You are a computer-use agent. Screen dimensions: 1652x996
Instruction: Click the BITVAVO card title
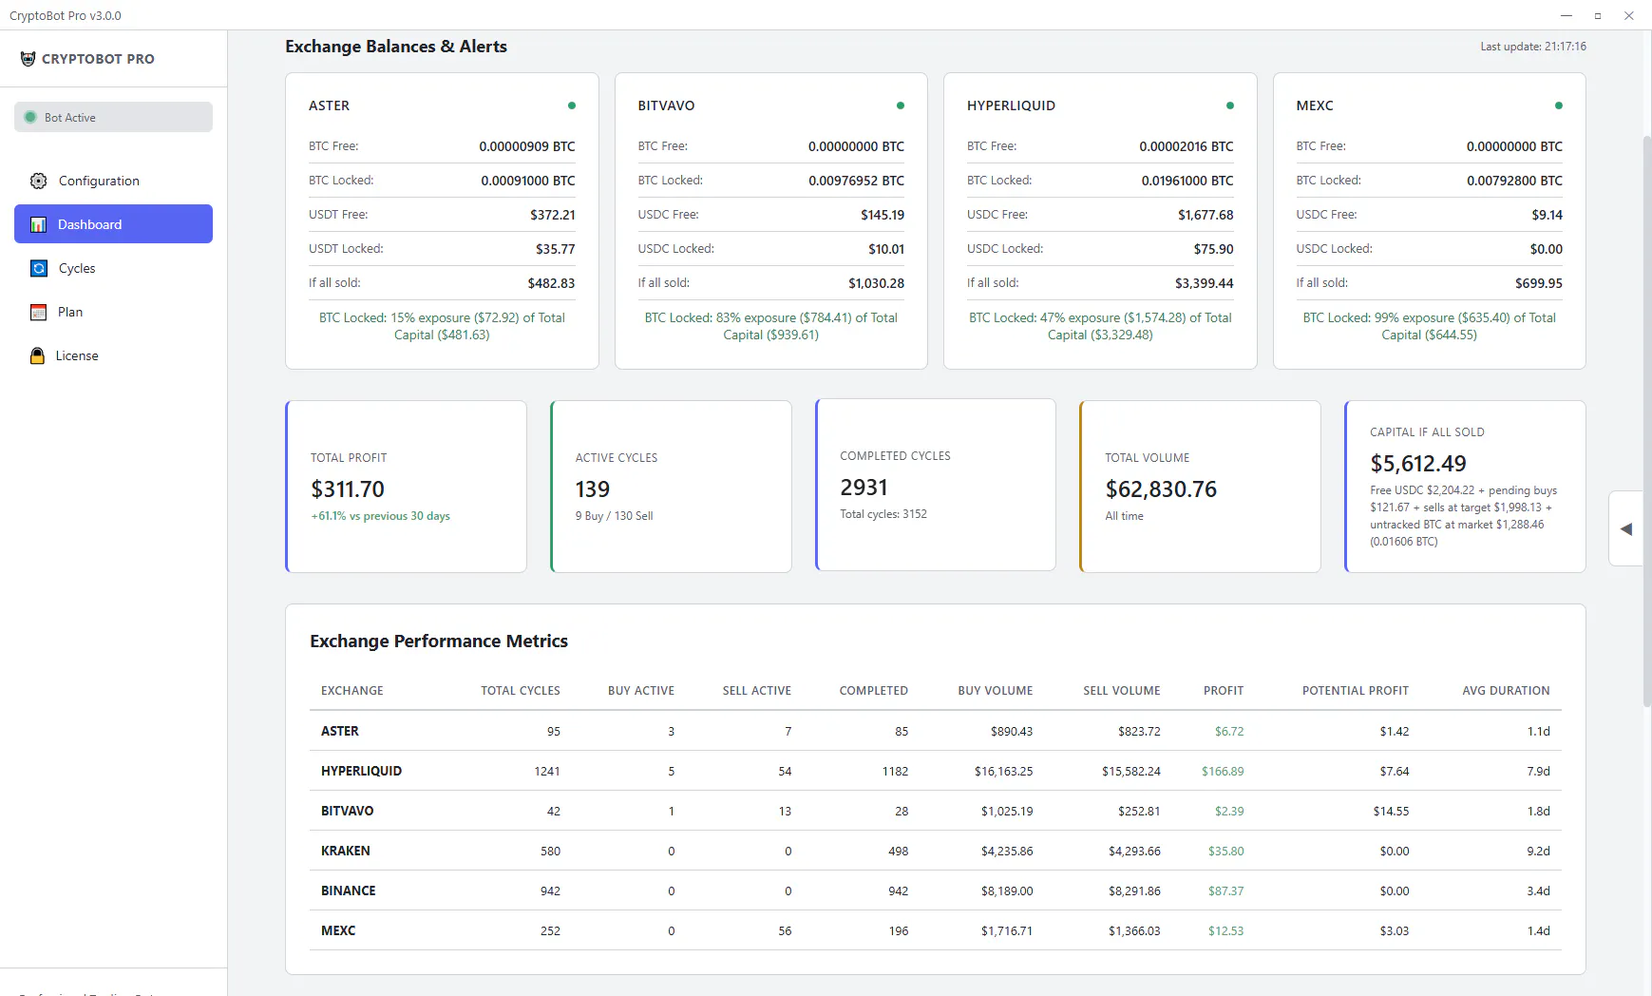click(x=666, y=105)
